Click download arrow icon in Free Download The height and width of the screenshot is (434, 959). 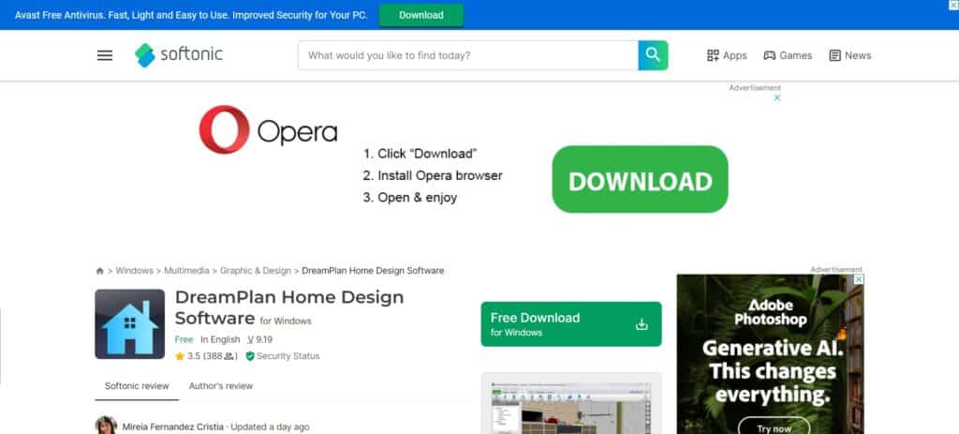pos(642,323)
